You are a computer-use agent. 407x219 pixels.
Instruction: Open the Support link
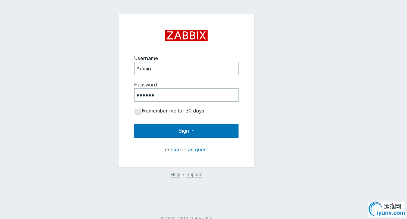[195, 175]
